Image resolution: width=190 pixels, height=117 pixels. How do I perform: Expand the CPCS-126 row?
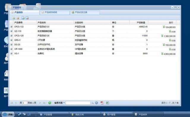click(x=11, y=36)
